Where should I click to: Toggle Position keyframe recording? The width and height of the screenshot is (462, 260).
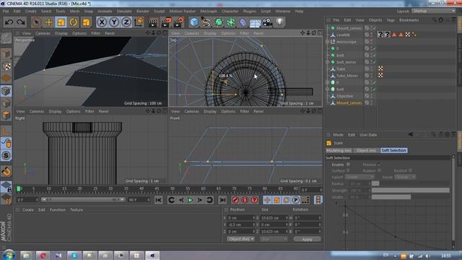(267, 200)
